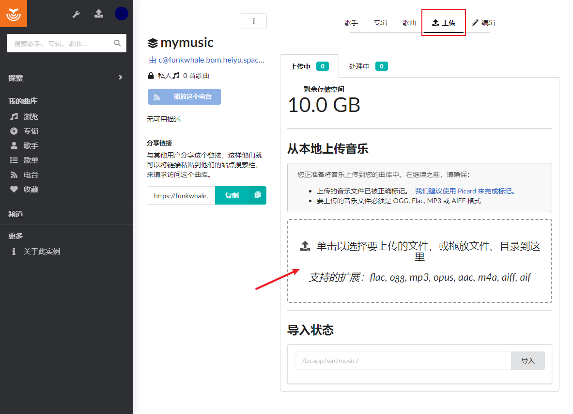Click the 导入 button
Screen dimensions: 573x414
coord(527,361)
